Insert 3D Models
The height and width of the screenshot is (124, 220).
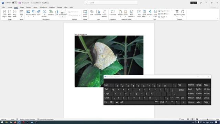[x=44, y=14]
